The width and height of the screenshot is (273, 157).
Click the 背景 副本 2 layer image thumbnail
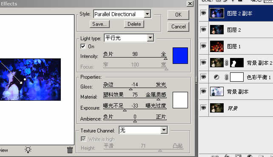[x=217, y=63]
